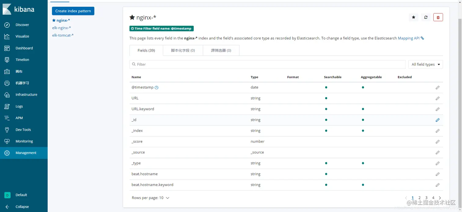
Task: Click the fields Filter input
Action: [x=267, y=64]
